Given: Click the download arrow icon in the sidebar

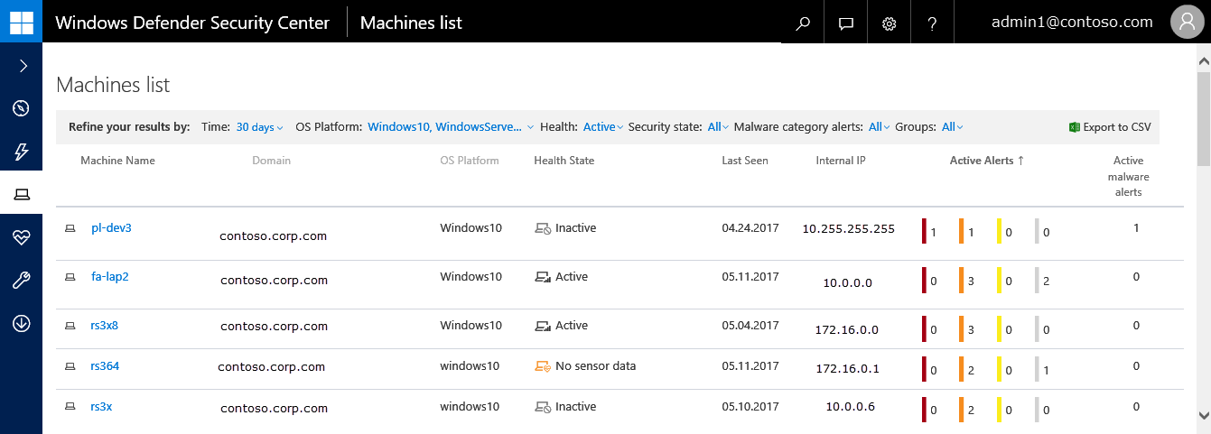Looking at the screenshot, I should (21, 324).
